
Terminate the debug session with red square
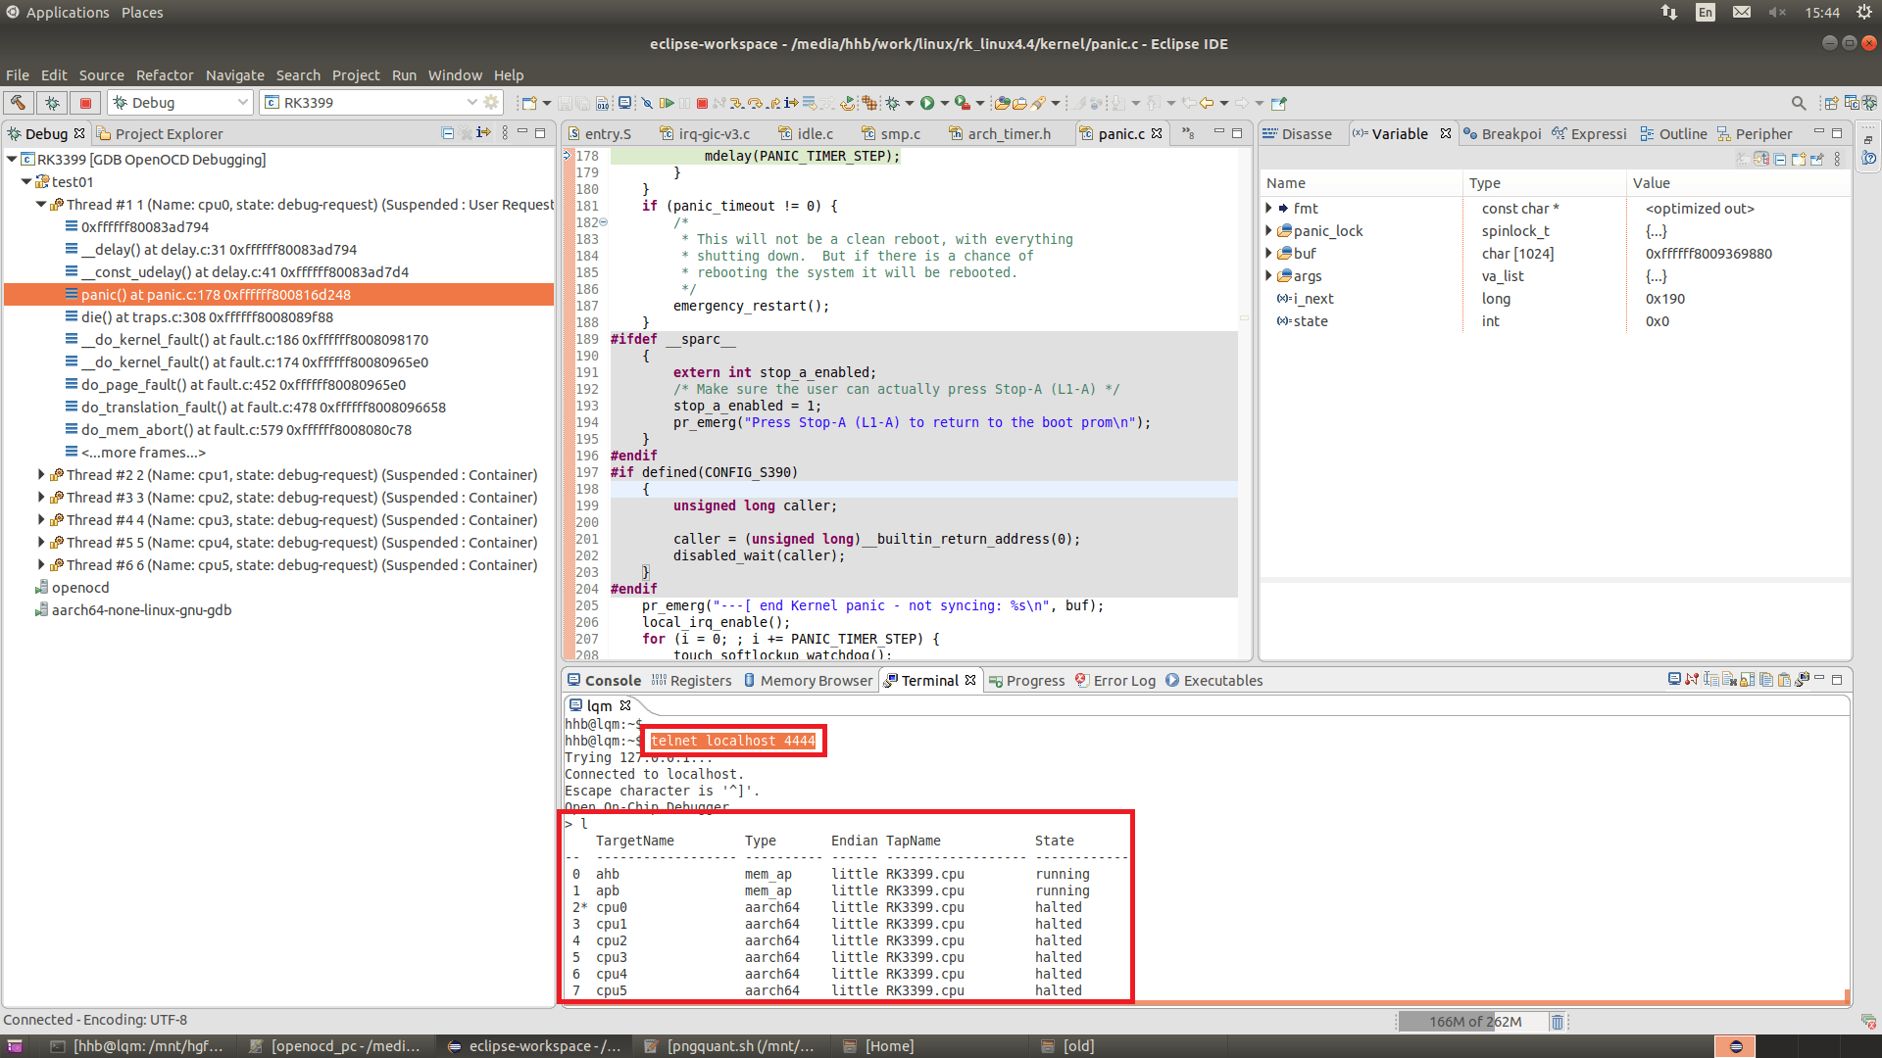point(702,103)
